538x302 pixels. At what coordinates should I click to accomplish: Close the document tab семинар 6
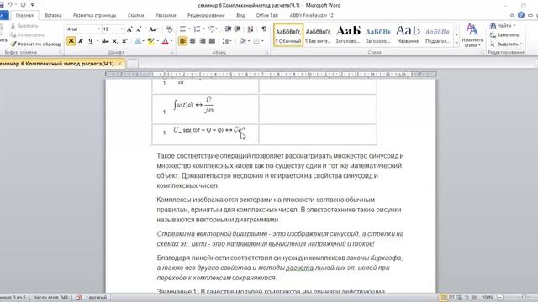pos(119,64)
